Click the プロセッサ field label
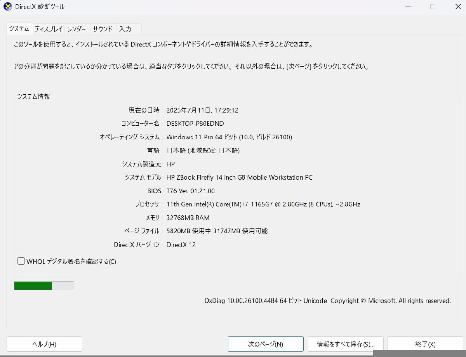This screenshot has width=466, height=357. coord(149,204)
